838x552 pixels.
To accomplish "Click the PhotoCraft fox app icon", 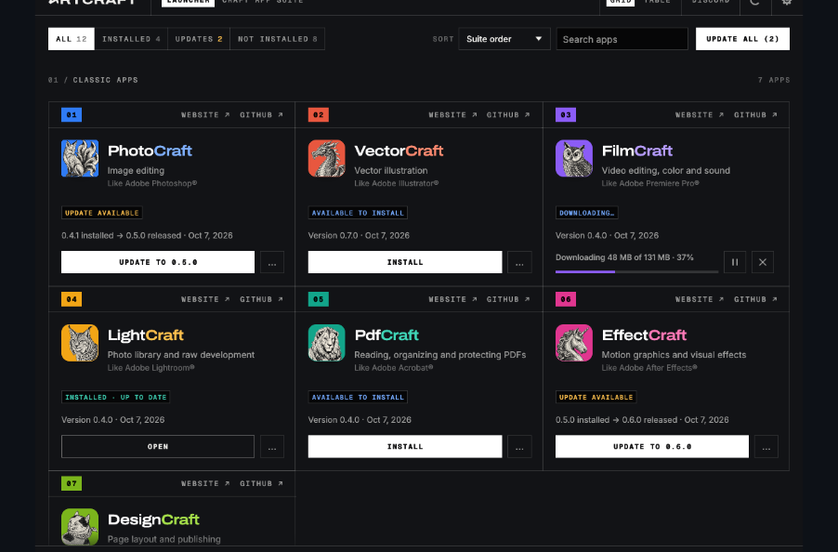I will click(80, 158).
